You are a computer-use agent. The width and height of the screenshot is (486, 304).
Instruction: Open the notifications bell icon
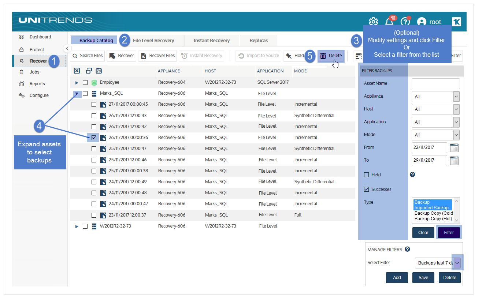tap(390, 22)
